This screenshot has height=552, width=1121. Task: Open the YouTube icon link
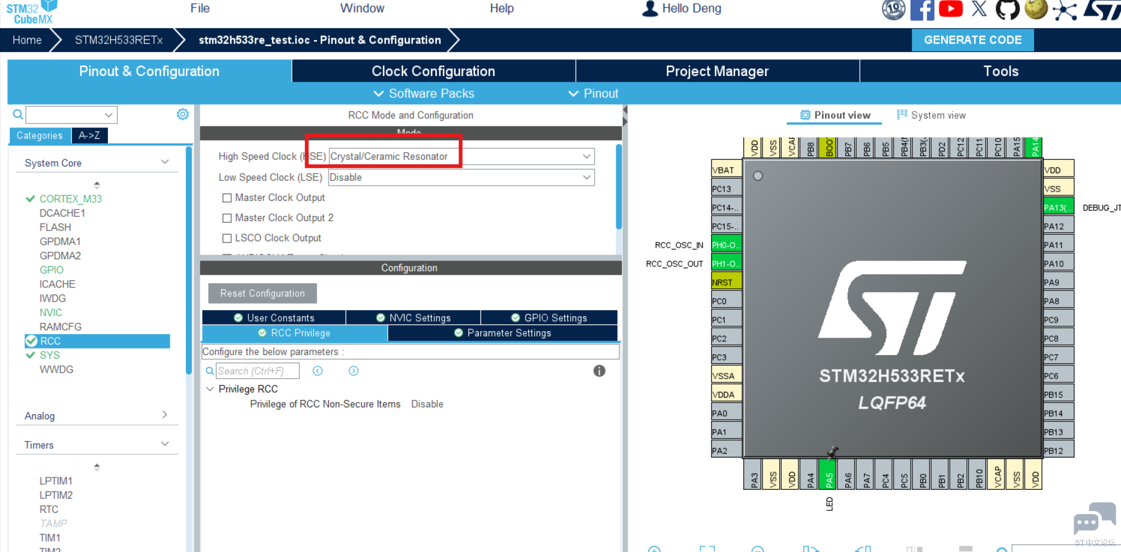point(951,9)
